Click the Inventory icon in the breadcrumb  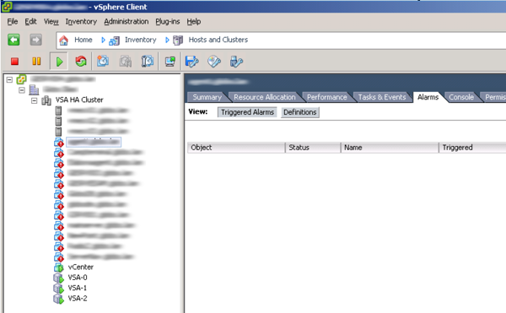click(x=114, y=40)
